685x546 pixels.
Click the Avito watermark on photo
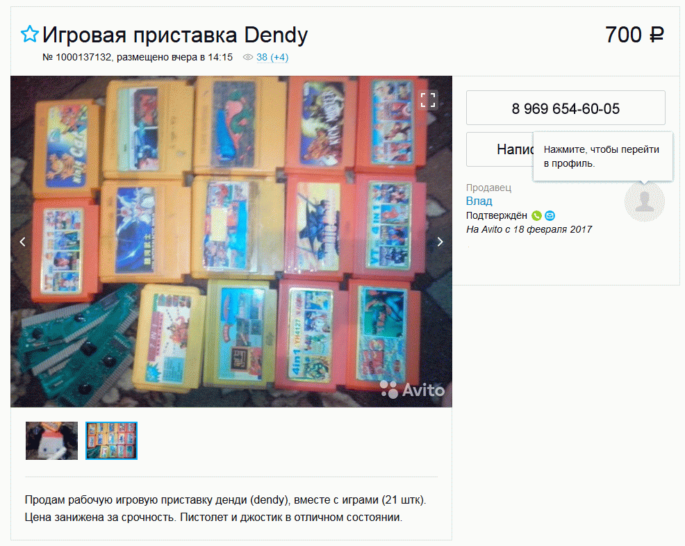point(413,390)
